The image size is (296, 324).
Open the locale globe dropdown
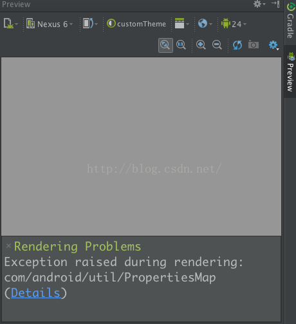tap(205, 23)
